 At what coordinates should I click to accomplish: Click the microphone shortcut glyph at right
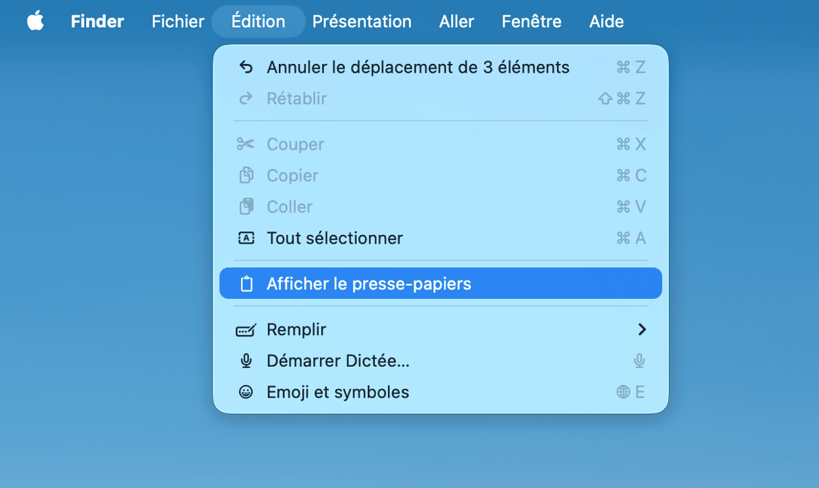[x=639, y=361]
